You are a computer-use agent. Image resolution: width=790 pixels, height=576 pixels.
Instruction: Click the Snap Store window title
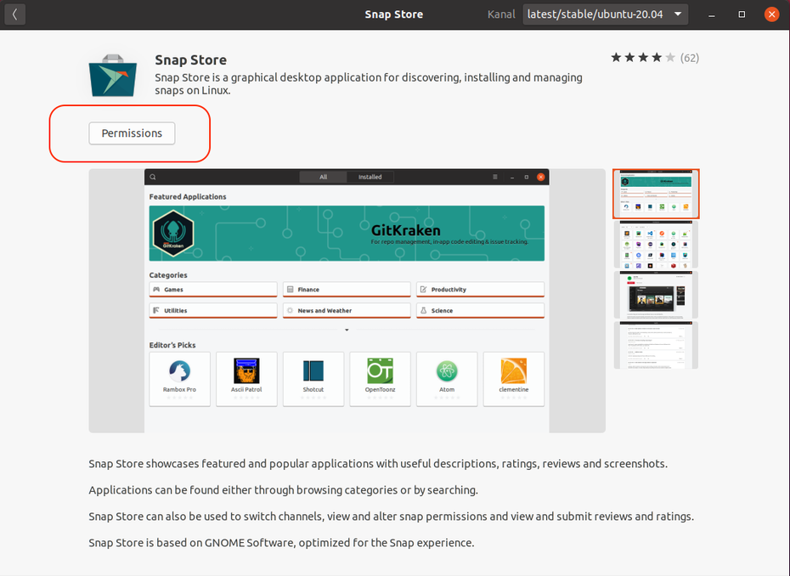394,14
